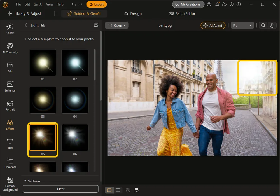This screenshot has height=196, width=280.
Task: Open the Quick tools sidebar icon
Action: pos(10,29)
